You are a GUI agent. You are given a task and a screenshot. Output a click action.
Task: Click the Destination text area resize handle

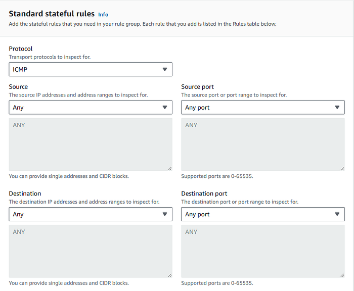(x=169, y=275)
